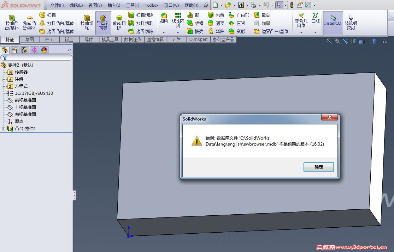
Task: Toggle the Instant3D mode button
Action: [333, 23]
